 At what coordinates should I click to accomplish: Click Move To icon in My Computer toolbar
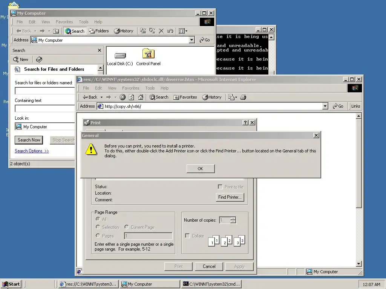[143, 31]
